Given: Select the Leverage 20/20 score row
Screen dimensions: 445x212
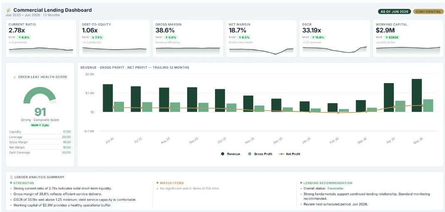Looking at the screenshot, I should [40, 137].
